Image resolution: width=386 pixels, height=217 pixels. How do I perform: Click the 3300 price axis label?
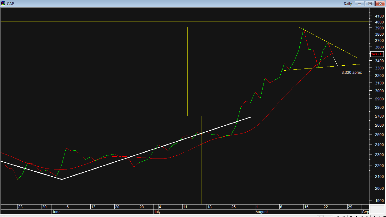pos(379,68)
